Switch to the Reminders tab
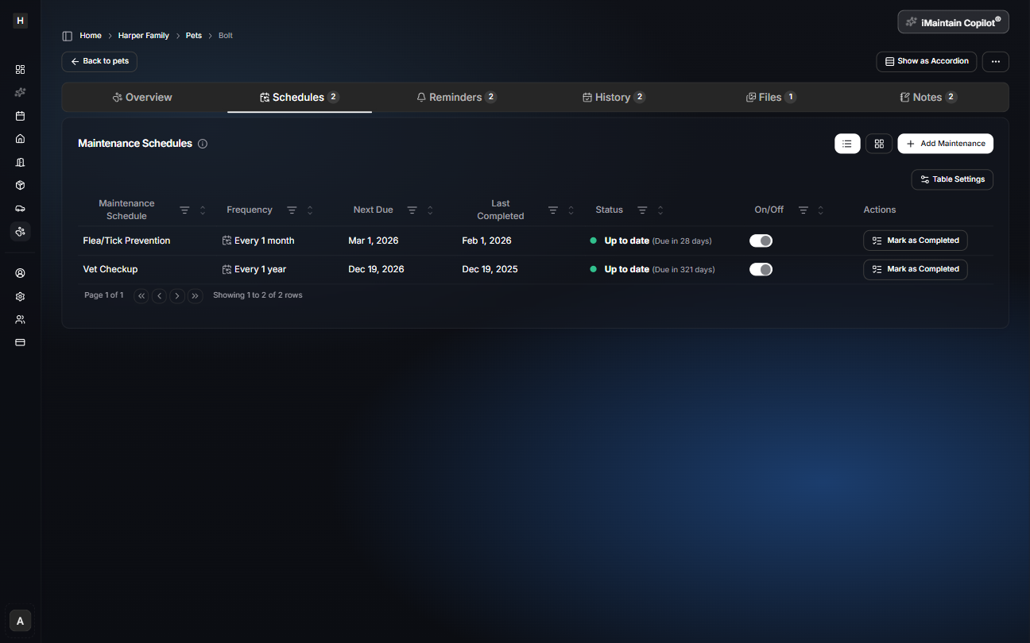This screenshot has height=643, width=1030. tap(456, 98)
